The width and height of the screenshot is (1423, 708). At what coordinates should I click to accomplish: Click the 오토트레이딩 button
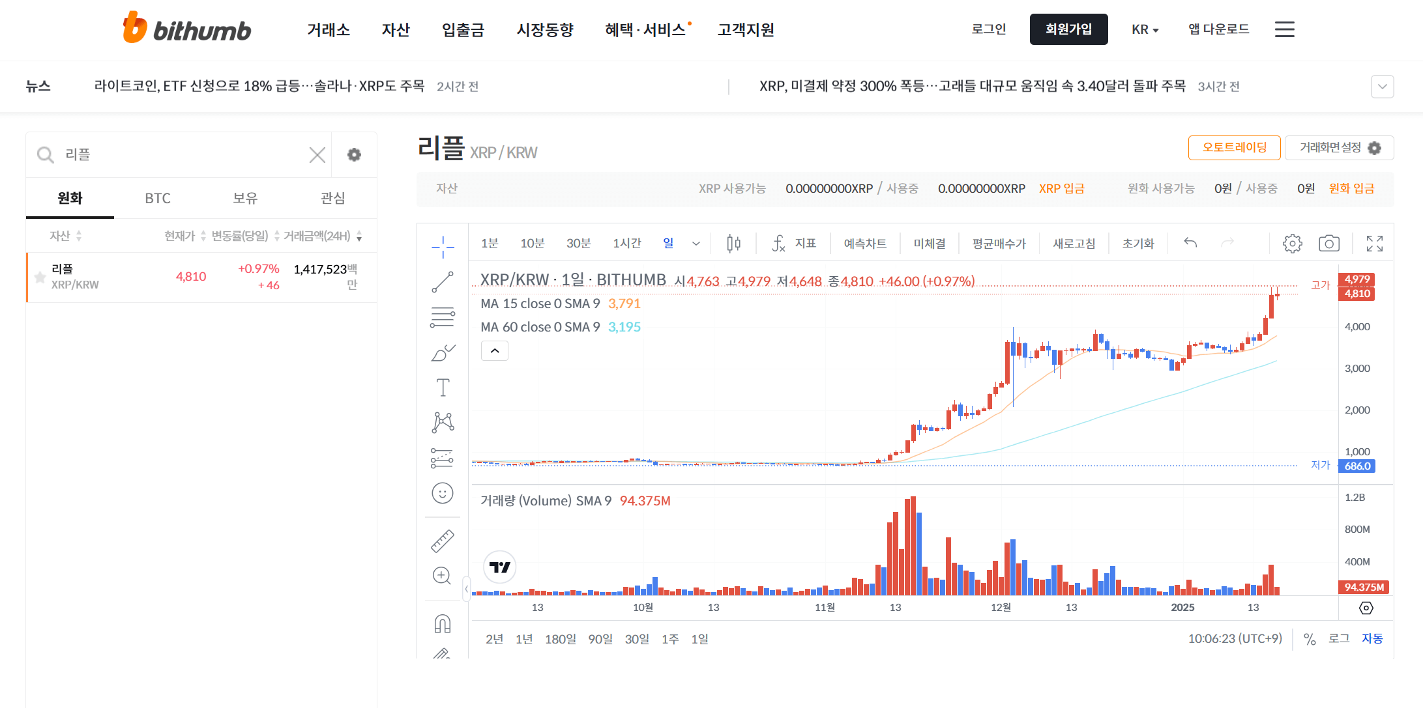point(1234,148)
